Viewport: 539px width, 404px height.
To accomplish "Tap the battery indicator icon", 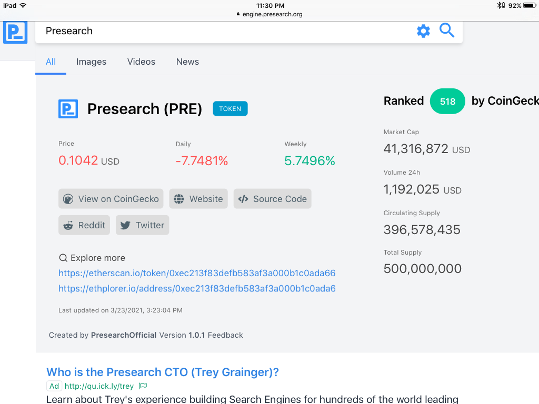I will 530,5.
